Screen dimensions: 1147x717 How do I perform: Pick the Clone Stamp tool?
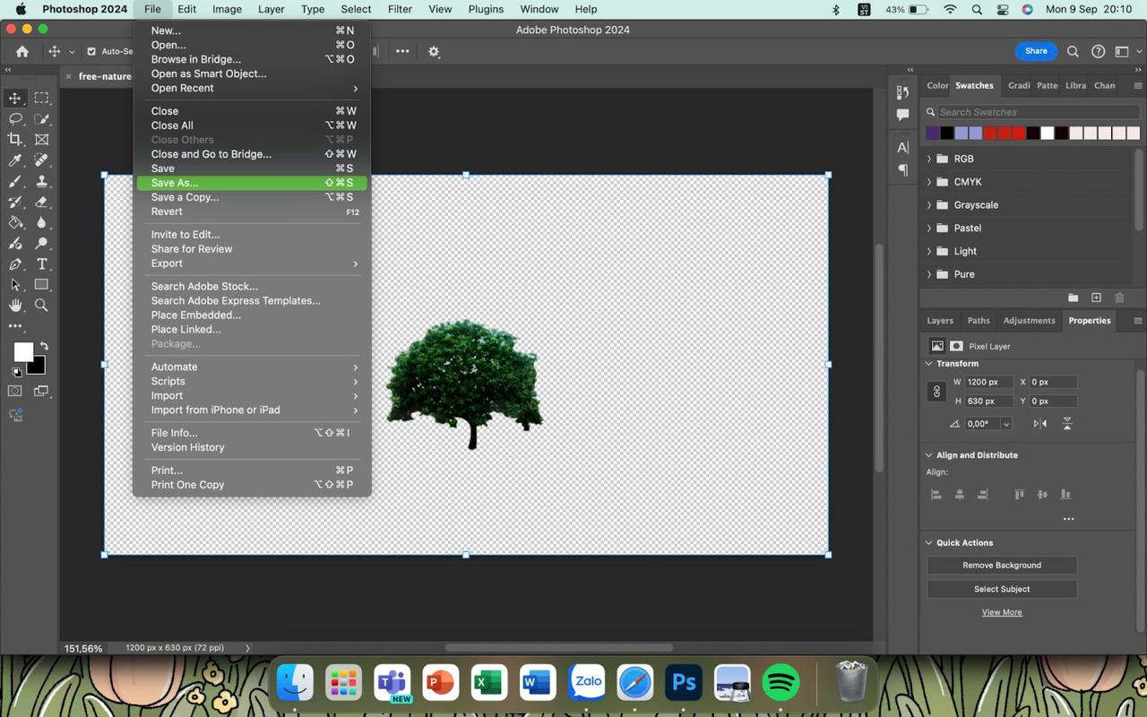tap(41, 181)
